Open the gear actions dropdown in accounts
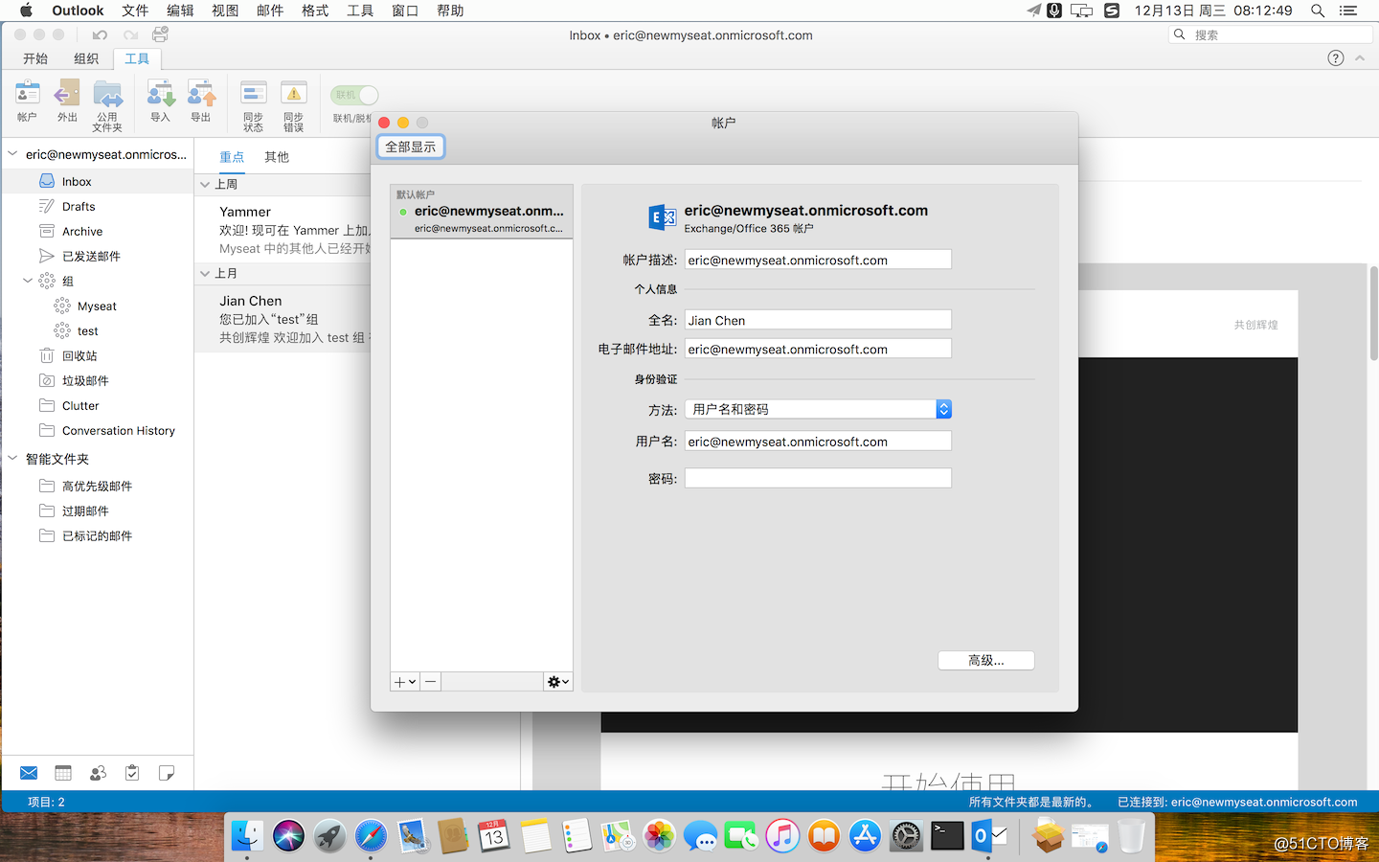Viewport: 1379px width, 862px height. (558, 682)
